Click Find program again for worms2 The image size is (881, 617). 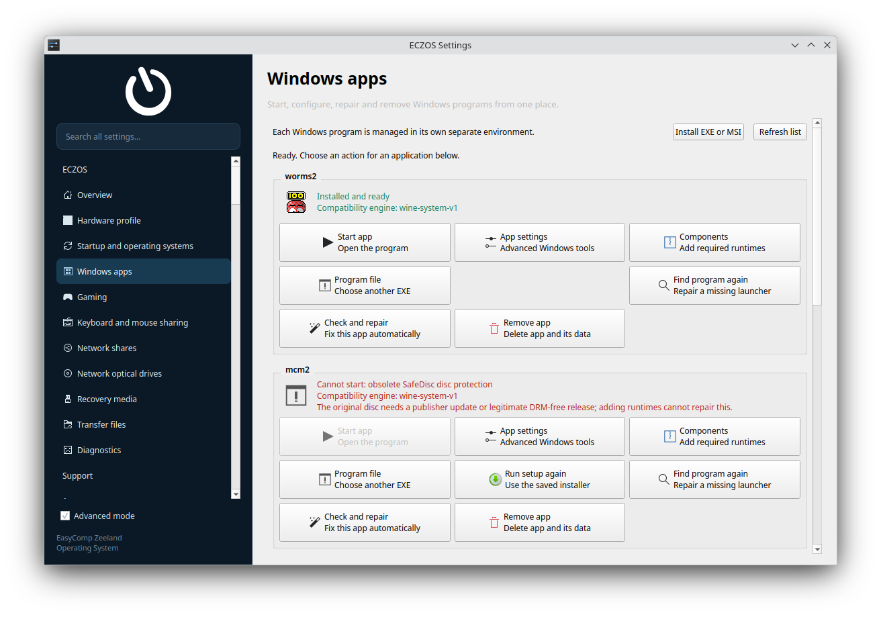click(714, 285)
